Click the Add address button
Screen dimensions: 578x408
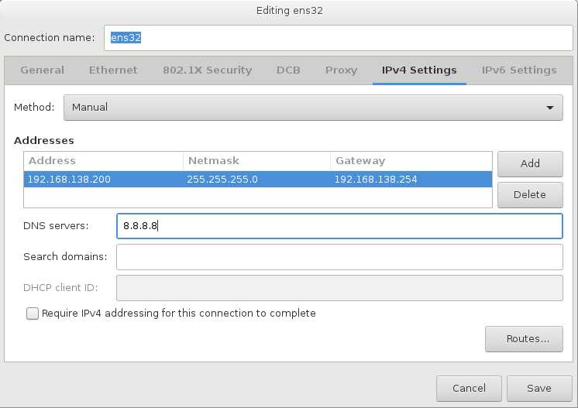click(530, 163)
